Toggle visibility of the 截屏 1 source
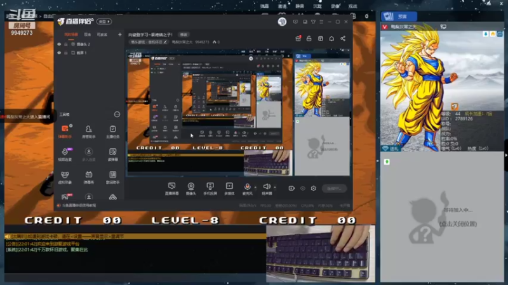508x285 pixels. tap(59, 53)
